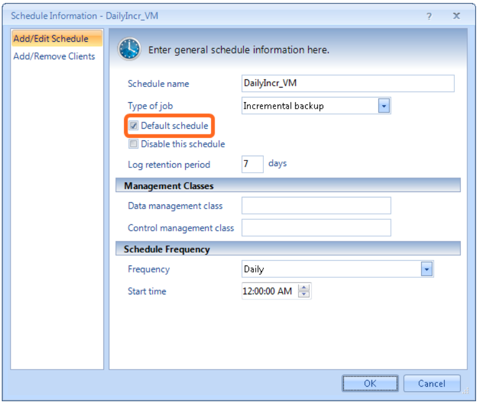This screenshot has width=479, height=403.
Task: Open the Type of job dropdown arrow
Action: coord(384,106)
